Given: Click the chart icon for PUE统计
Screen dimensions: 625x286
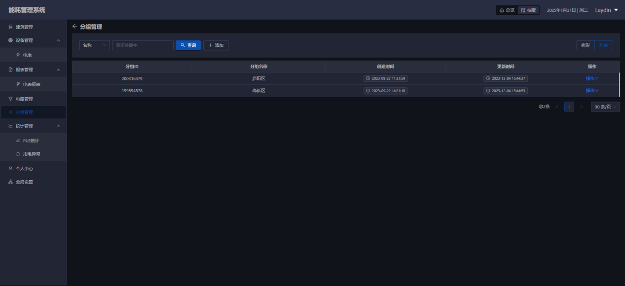Looking at the screenshot, I should click(x=18, y=141).
